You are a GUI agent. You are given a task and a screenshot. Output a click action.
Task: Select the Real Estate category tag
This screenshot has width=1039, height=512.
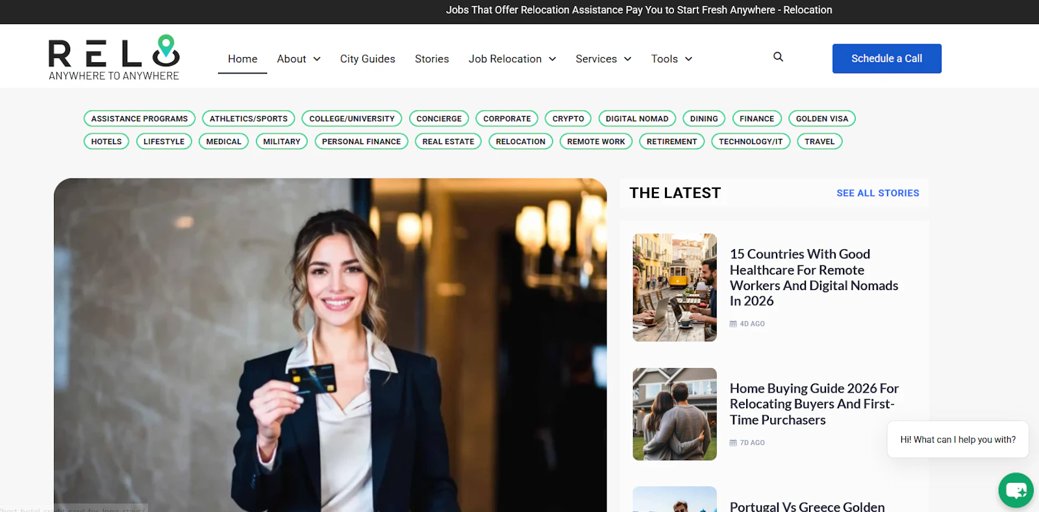[x=449, y=141]
